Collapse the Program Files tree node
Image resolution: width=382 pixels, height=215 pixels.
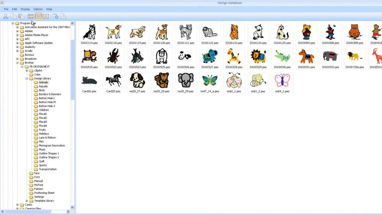tap(13, 23)
